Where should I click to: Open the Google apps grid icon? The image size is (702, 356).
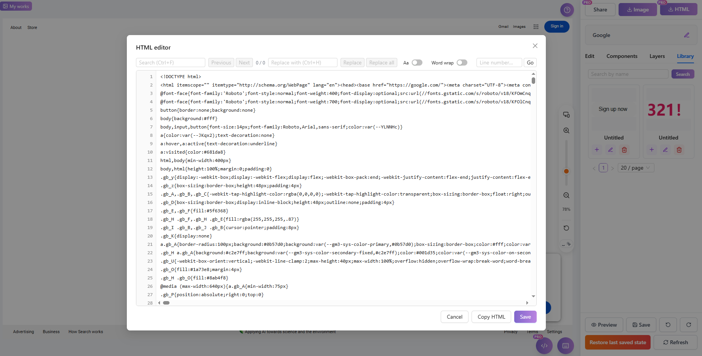536,27
